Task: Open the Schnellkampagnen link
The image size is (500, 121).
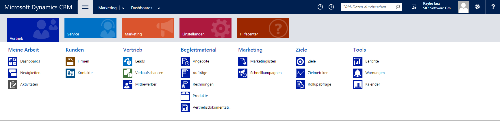Action: pos(266,73)
